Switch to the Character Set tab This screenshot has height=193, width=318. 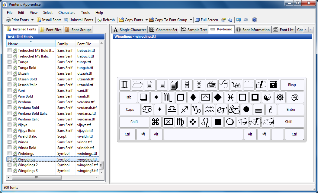(163, 30)
